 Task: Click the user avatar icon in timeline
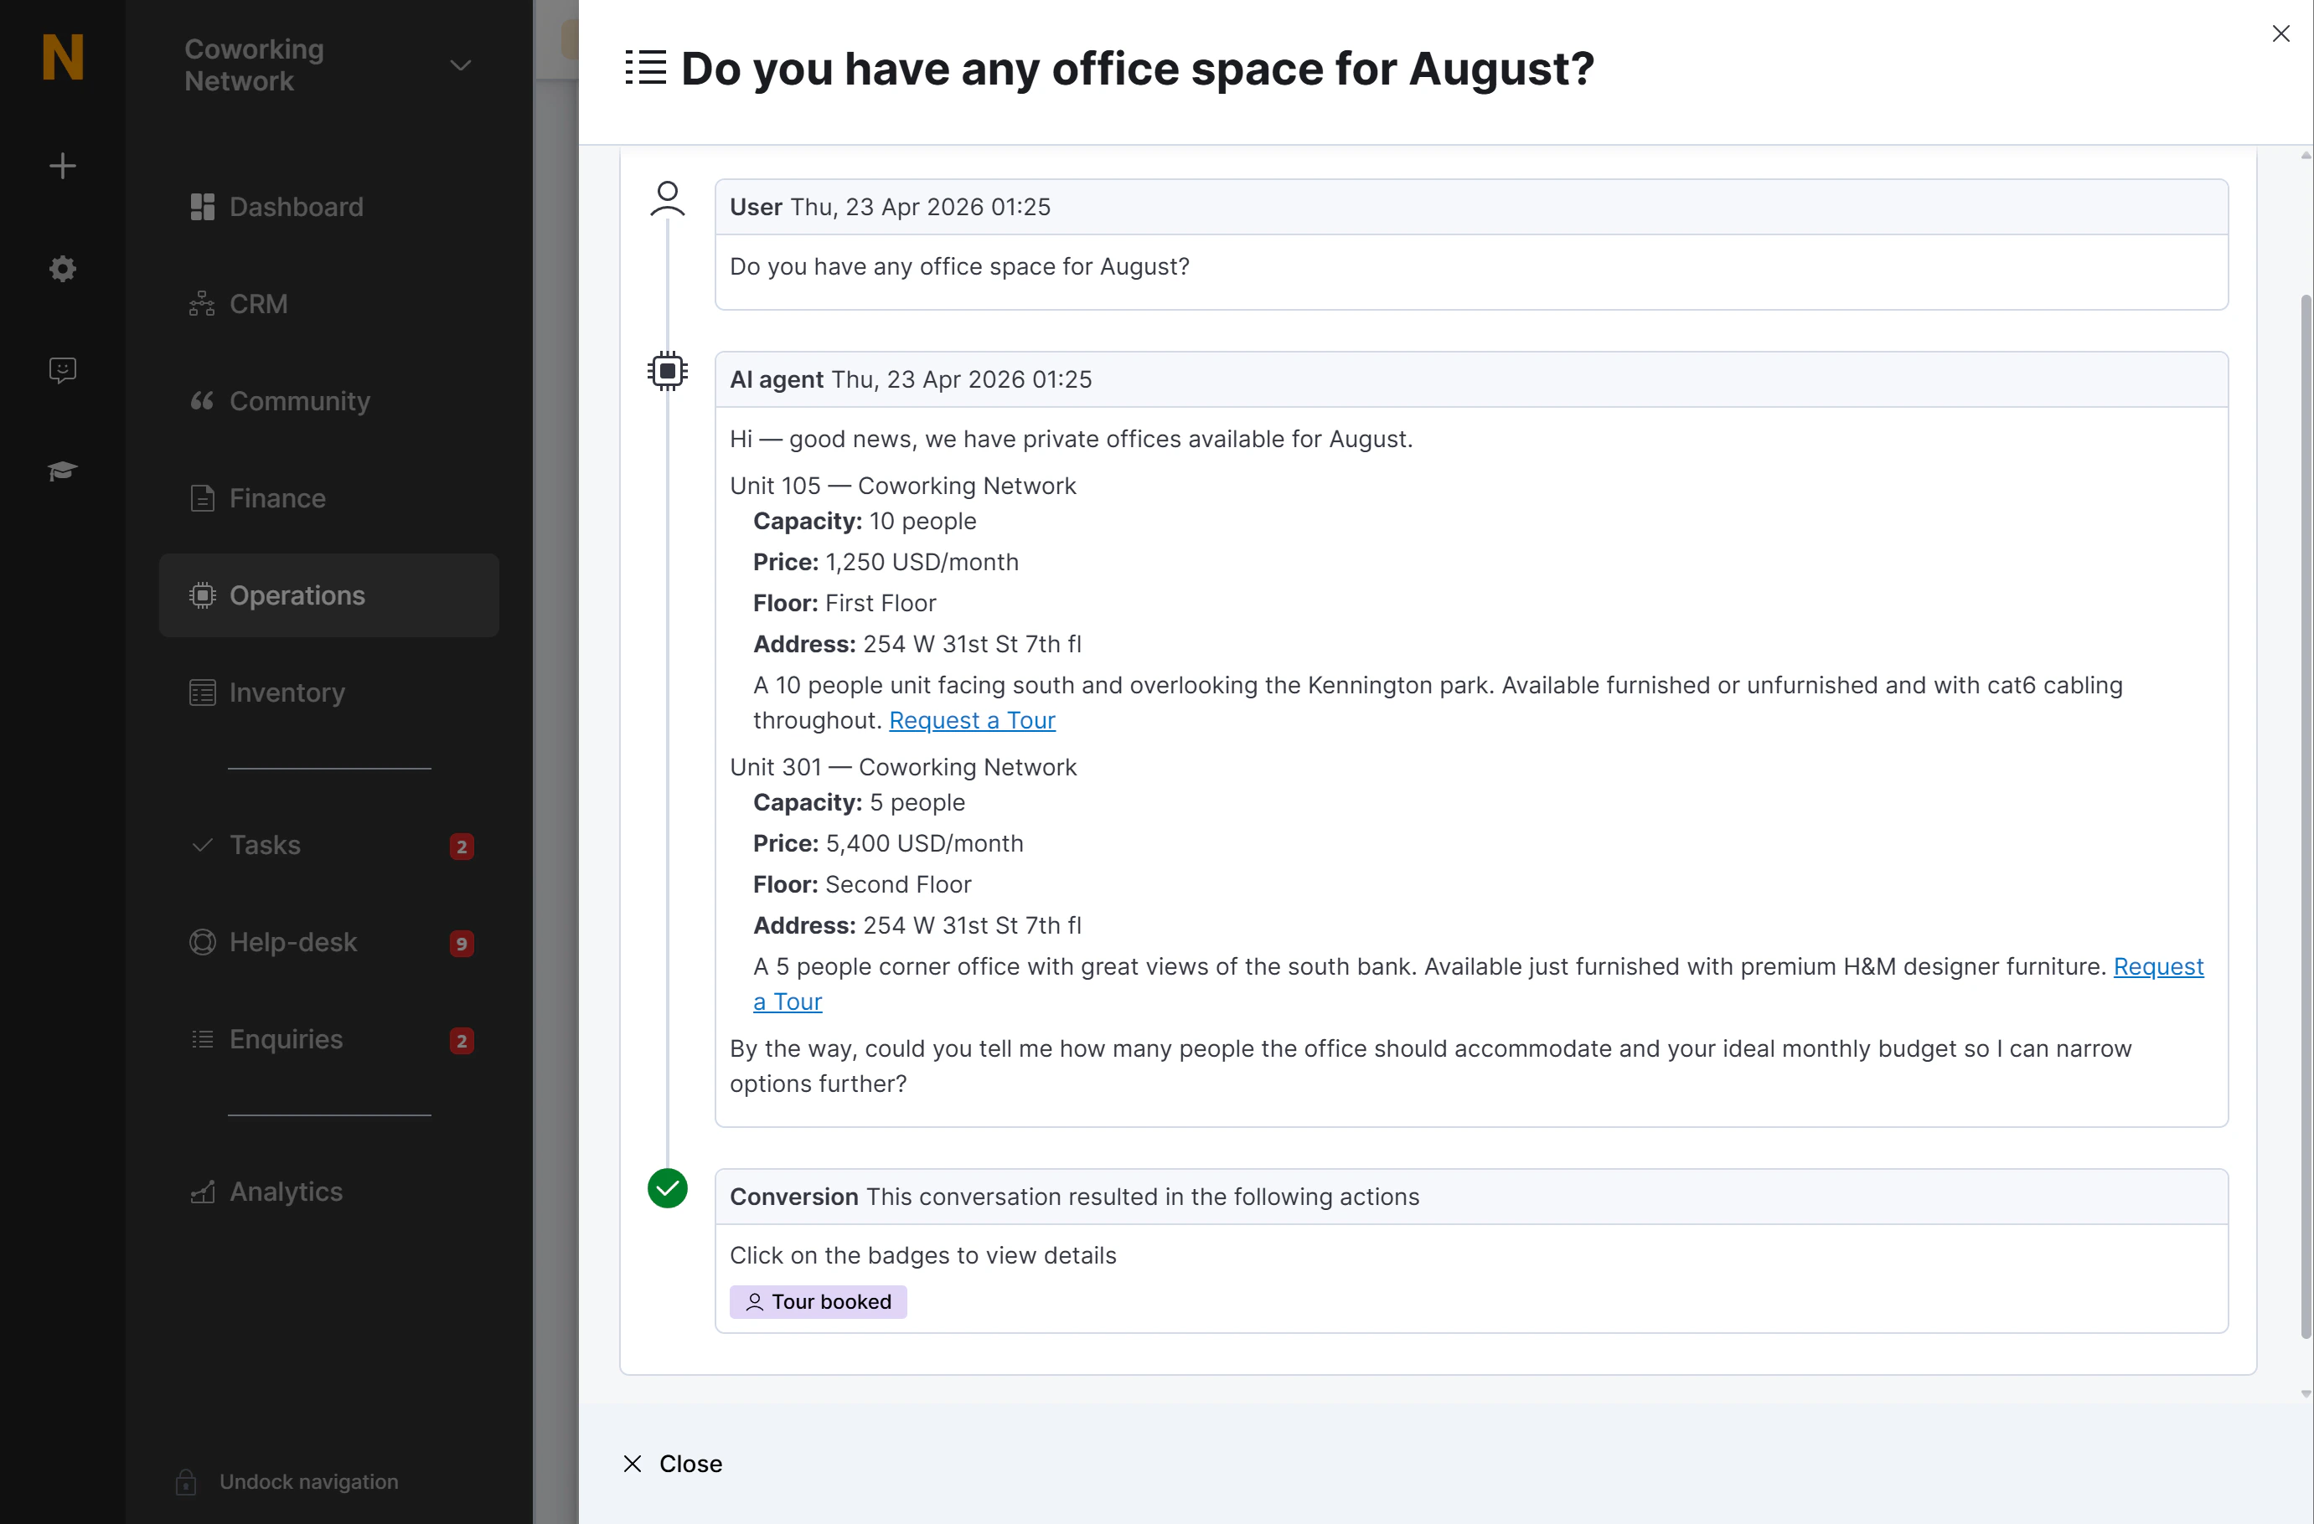(668, 199)
